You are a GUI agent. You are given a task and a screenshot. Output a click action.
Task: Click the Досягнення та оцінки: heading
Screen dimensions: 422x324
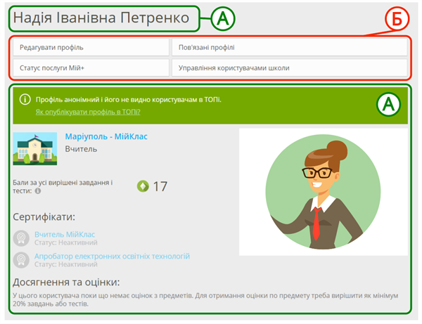point(66,283)
